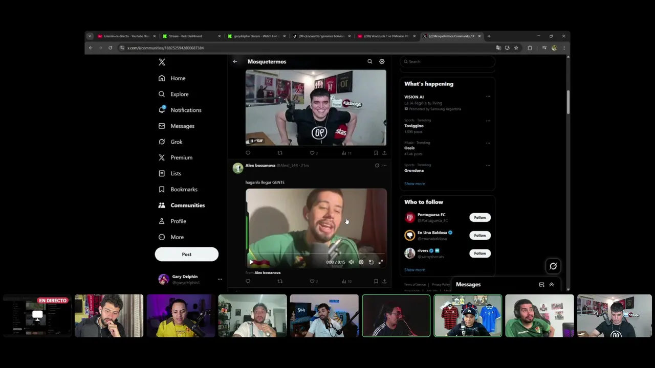This screenshot has height=368, width=655.
Task: Open Home from the sidebar
Action: (172, 78)
